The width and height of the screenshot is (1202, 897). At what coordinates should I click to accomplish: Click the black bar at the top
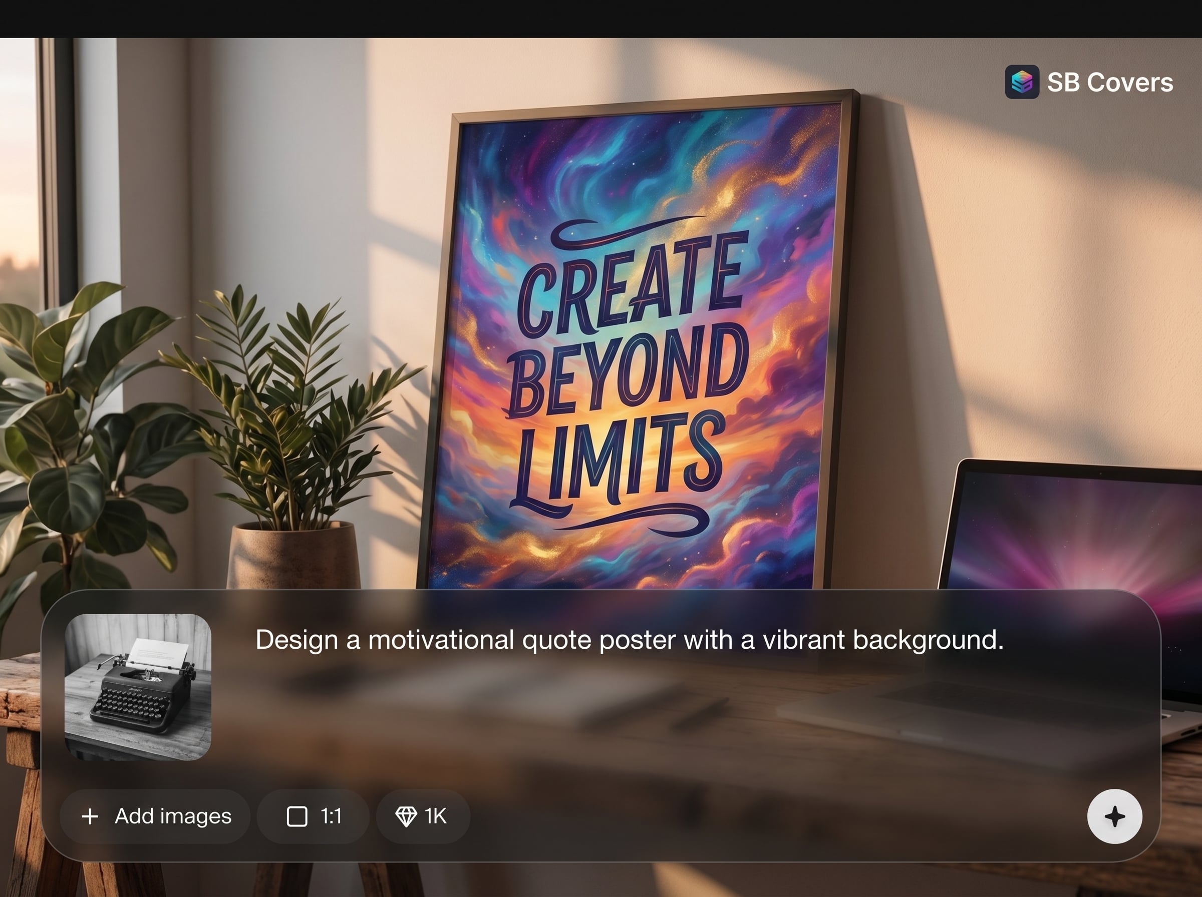point(600,19)
